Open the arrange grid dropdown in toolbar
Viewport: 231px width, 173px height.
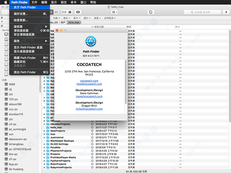[114, 12]
